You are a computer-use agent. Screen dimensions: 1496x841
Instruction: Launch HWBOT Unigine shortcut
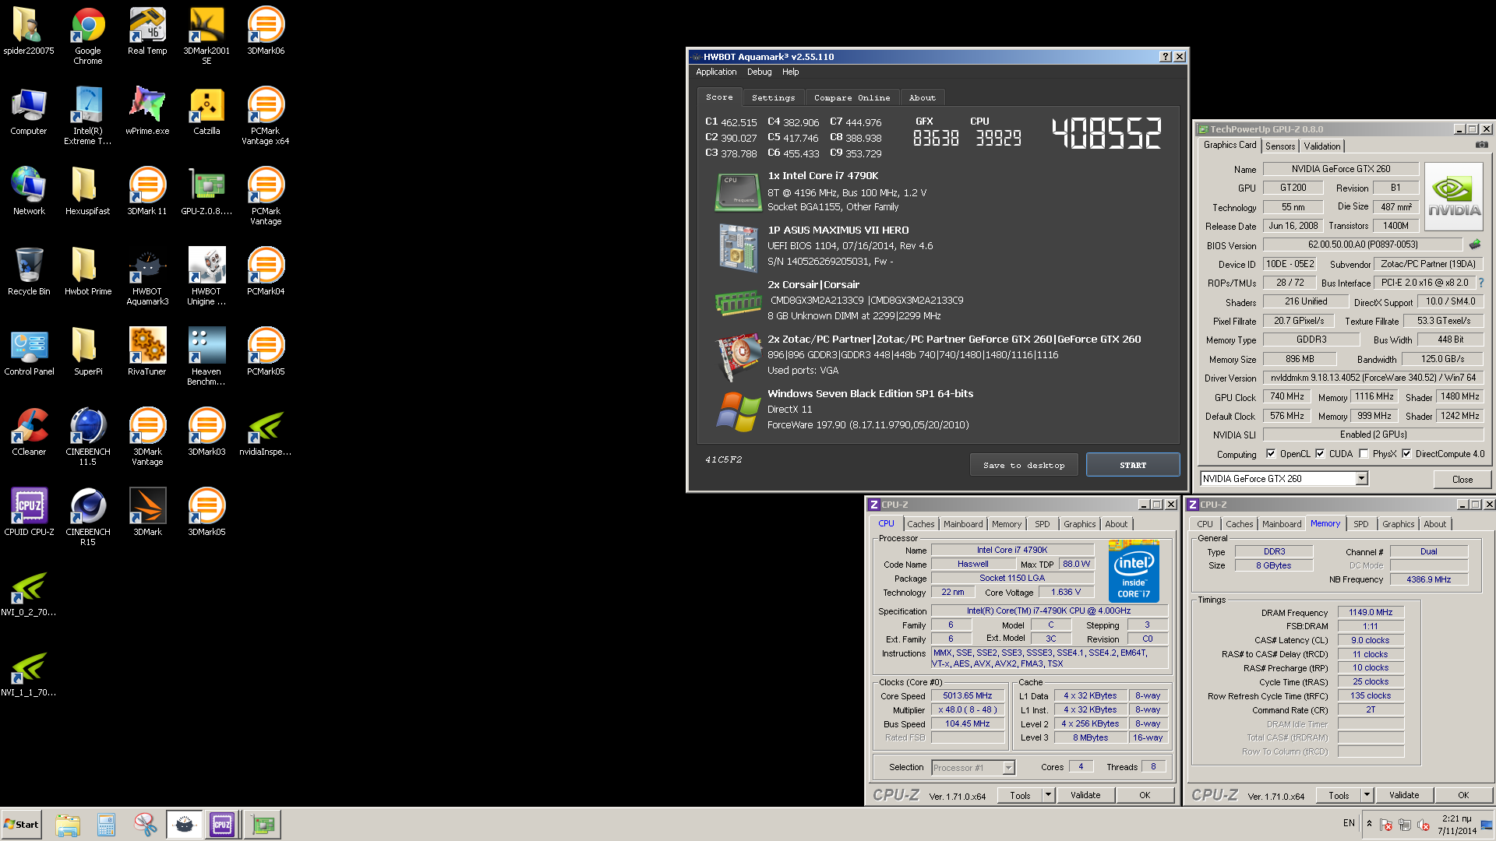[206, 276]
